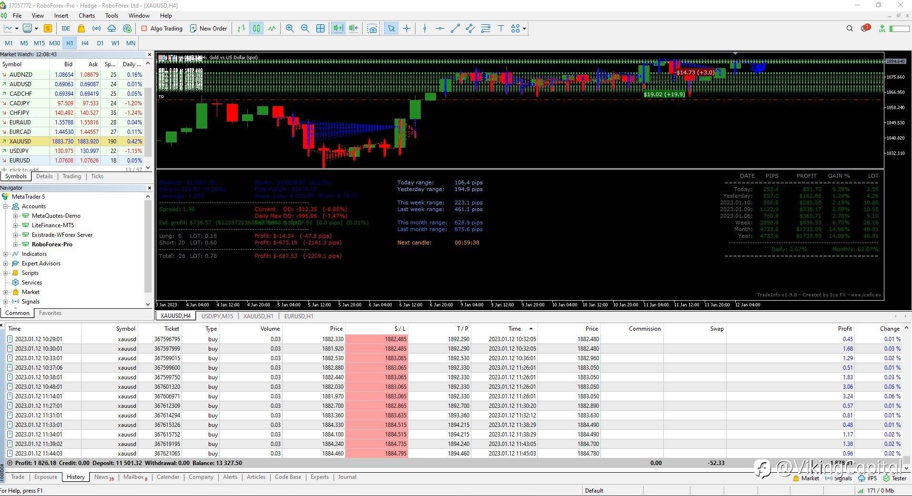Select the H4 timeframe

85,43
